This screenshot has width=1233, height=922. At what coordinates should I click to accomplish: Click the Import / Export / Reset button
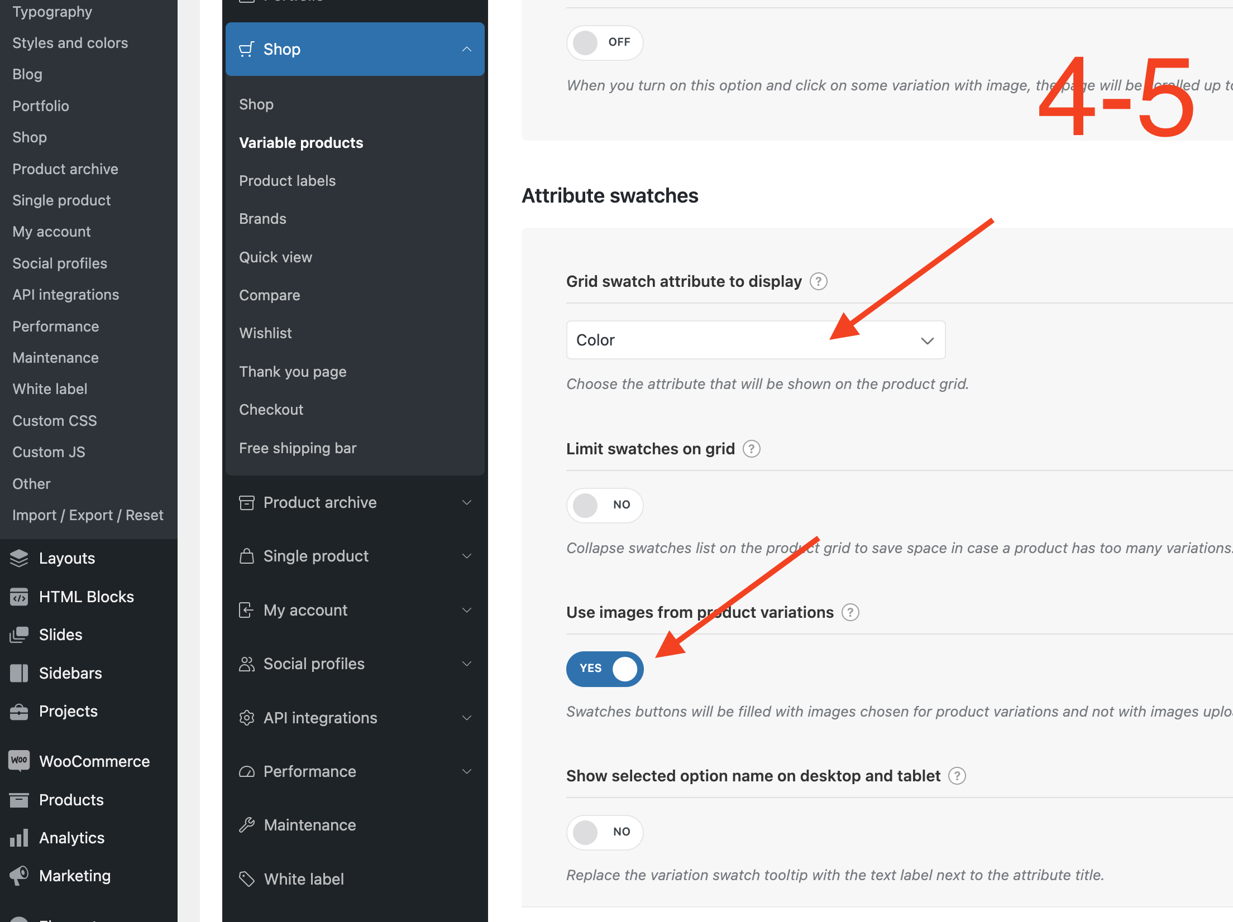(87, 514)
